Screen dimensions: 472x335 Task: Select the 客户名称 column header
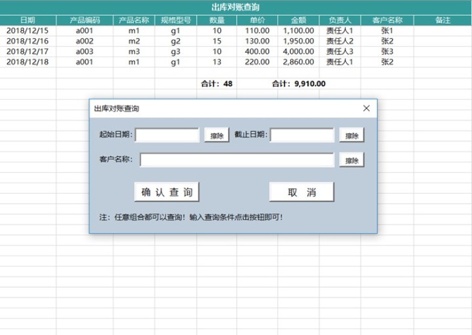coord(387,20)
